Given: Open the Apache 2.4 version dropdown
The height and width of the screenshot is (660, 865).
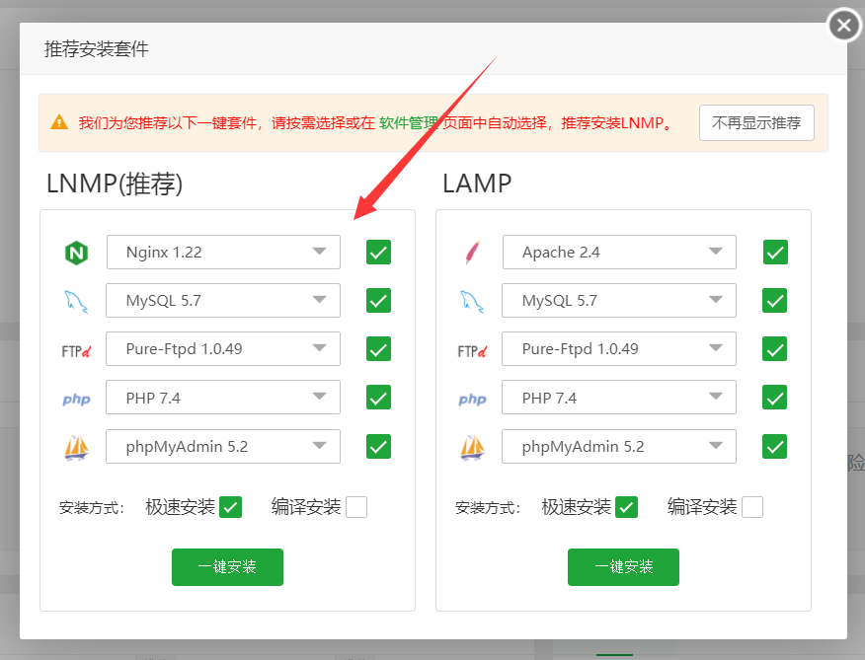Looking at the screenshot, I should click(x=619, y=252).
